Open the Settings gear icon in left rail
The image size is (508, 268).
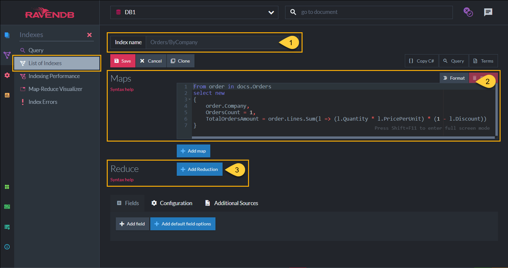click(7, 75)
